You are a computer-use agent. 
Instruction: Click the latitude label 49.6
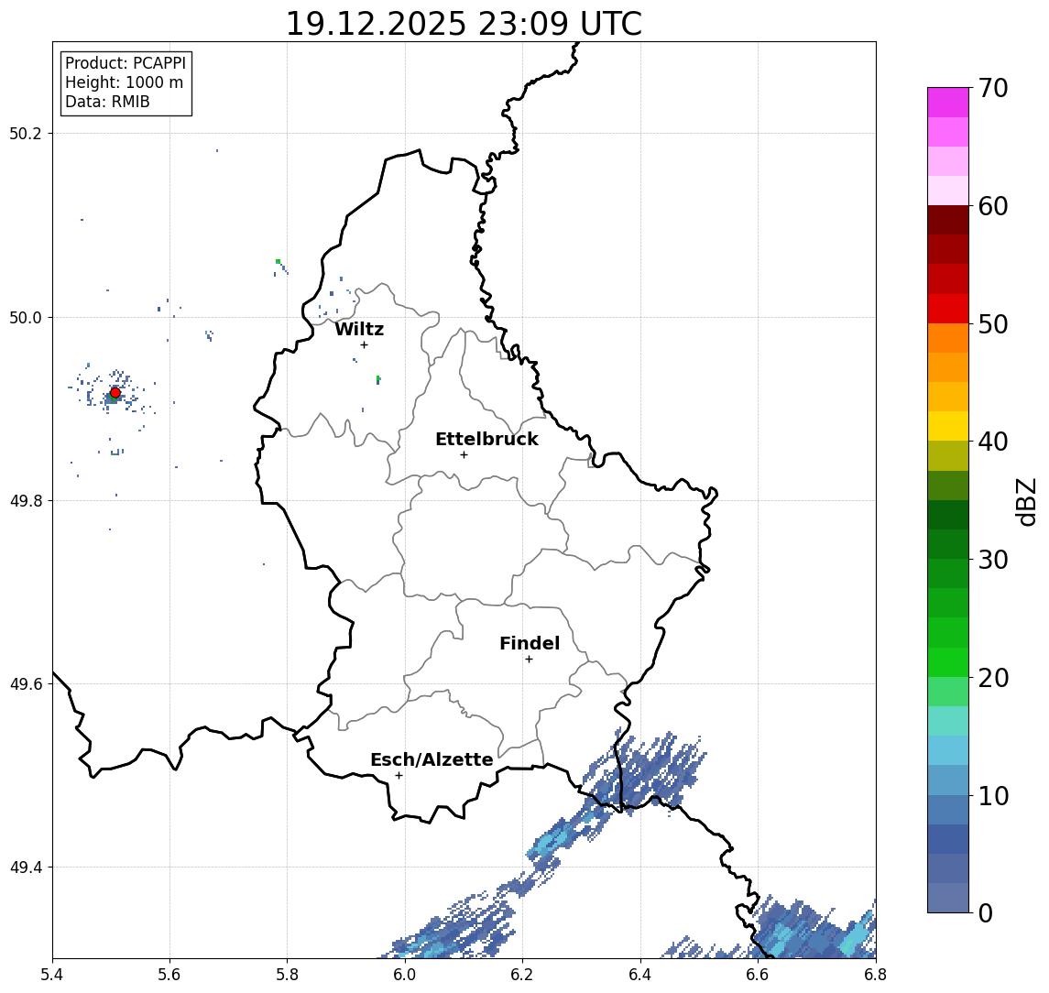coord(26,684)
